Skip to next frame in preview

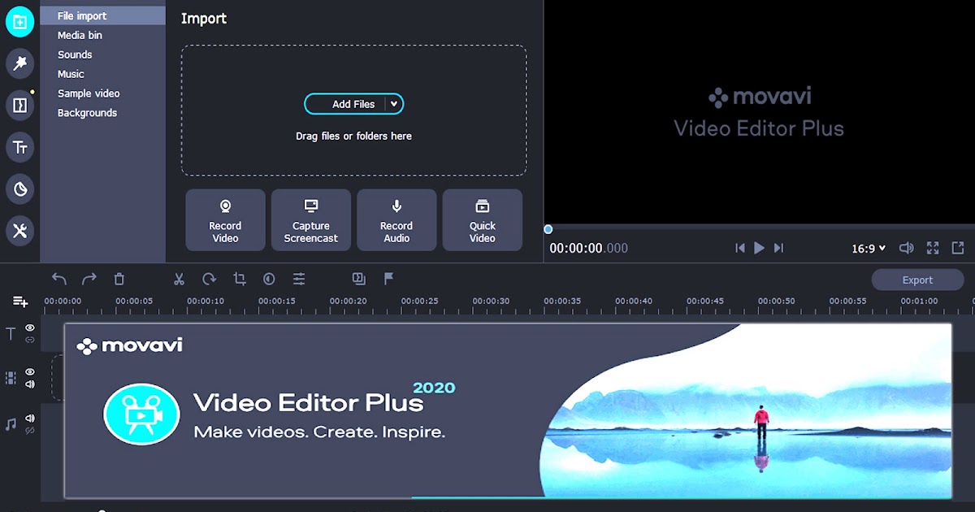[778, 248]
